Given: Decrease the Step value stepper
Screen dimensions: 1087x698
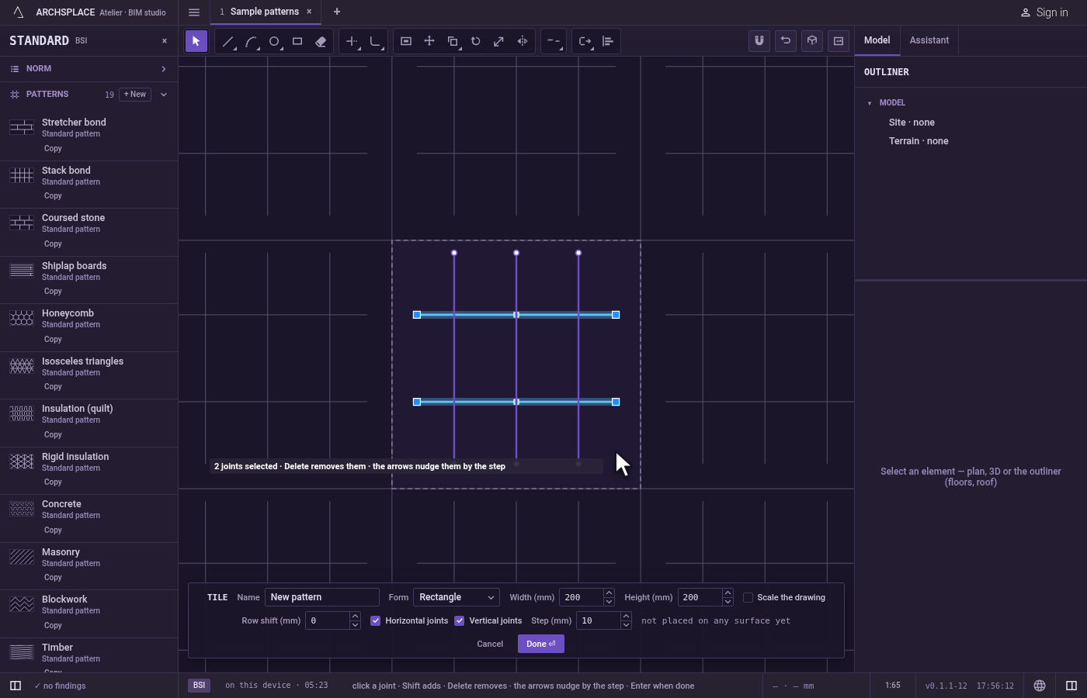Looking at the screenshot, I should pyautogui.click(x=626, y=625).
